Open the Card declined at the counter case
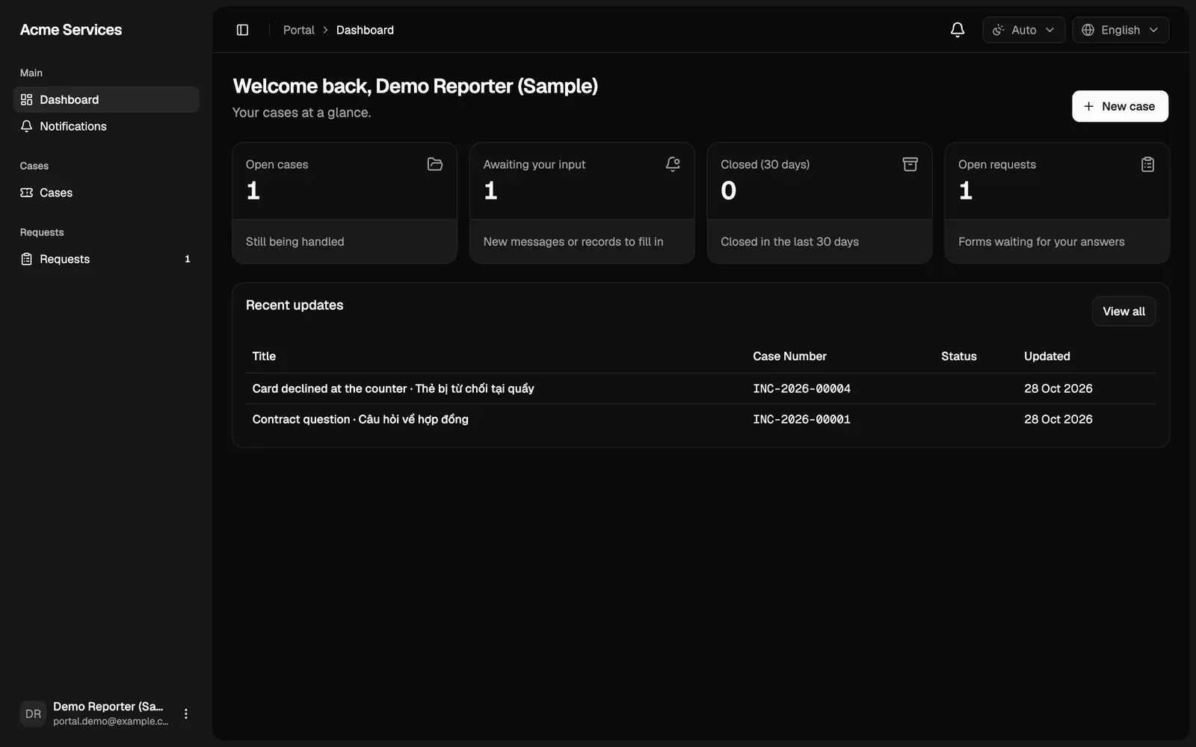The width and height of the screenshot is (1196, 747). [x=393, y=388]
